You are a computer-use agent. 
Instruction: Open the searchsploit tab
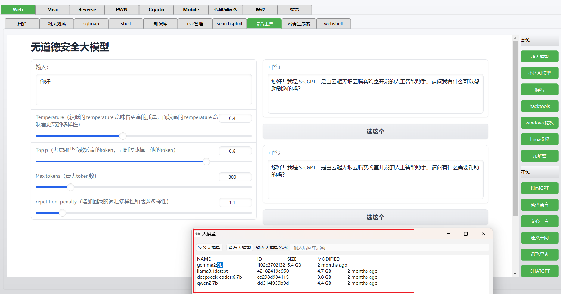[229, 23]
